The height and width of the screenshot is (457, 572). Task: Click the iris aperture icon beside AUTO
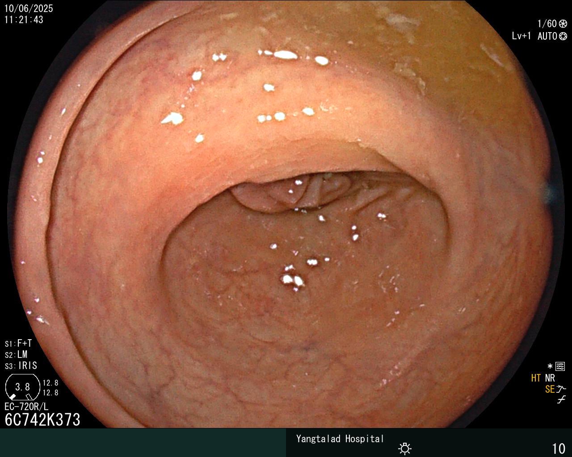pyautogui.click(x=563, y=36)
